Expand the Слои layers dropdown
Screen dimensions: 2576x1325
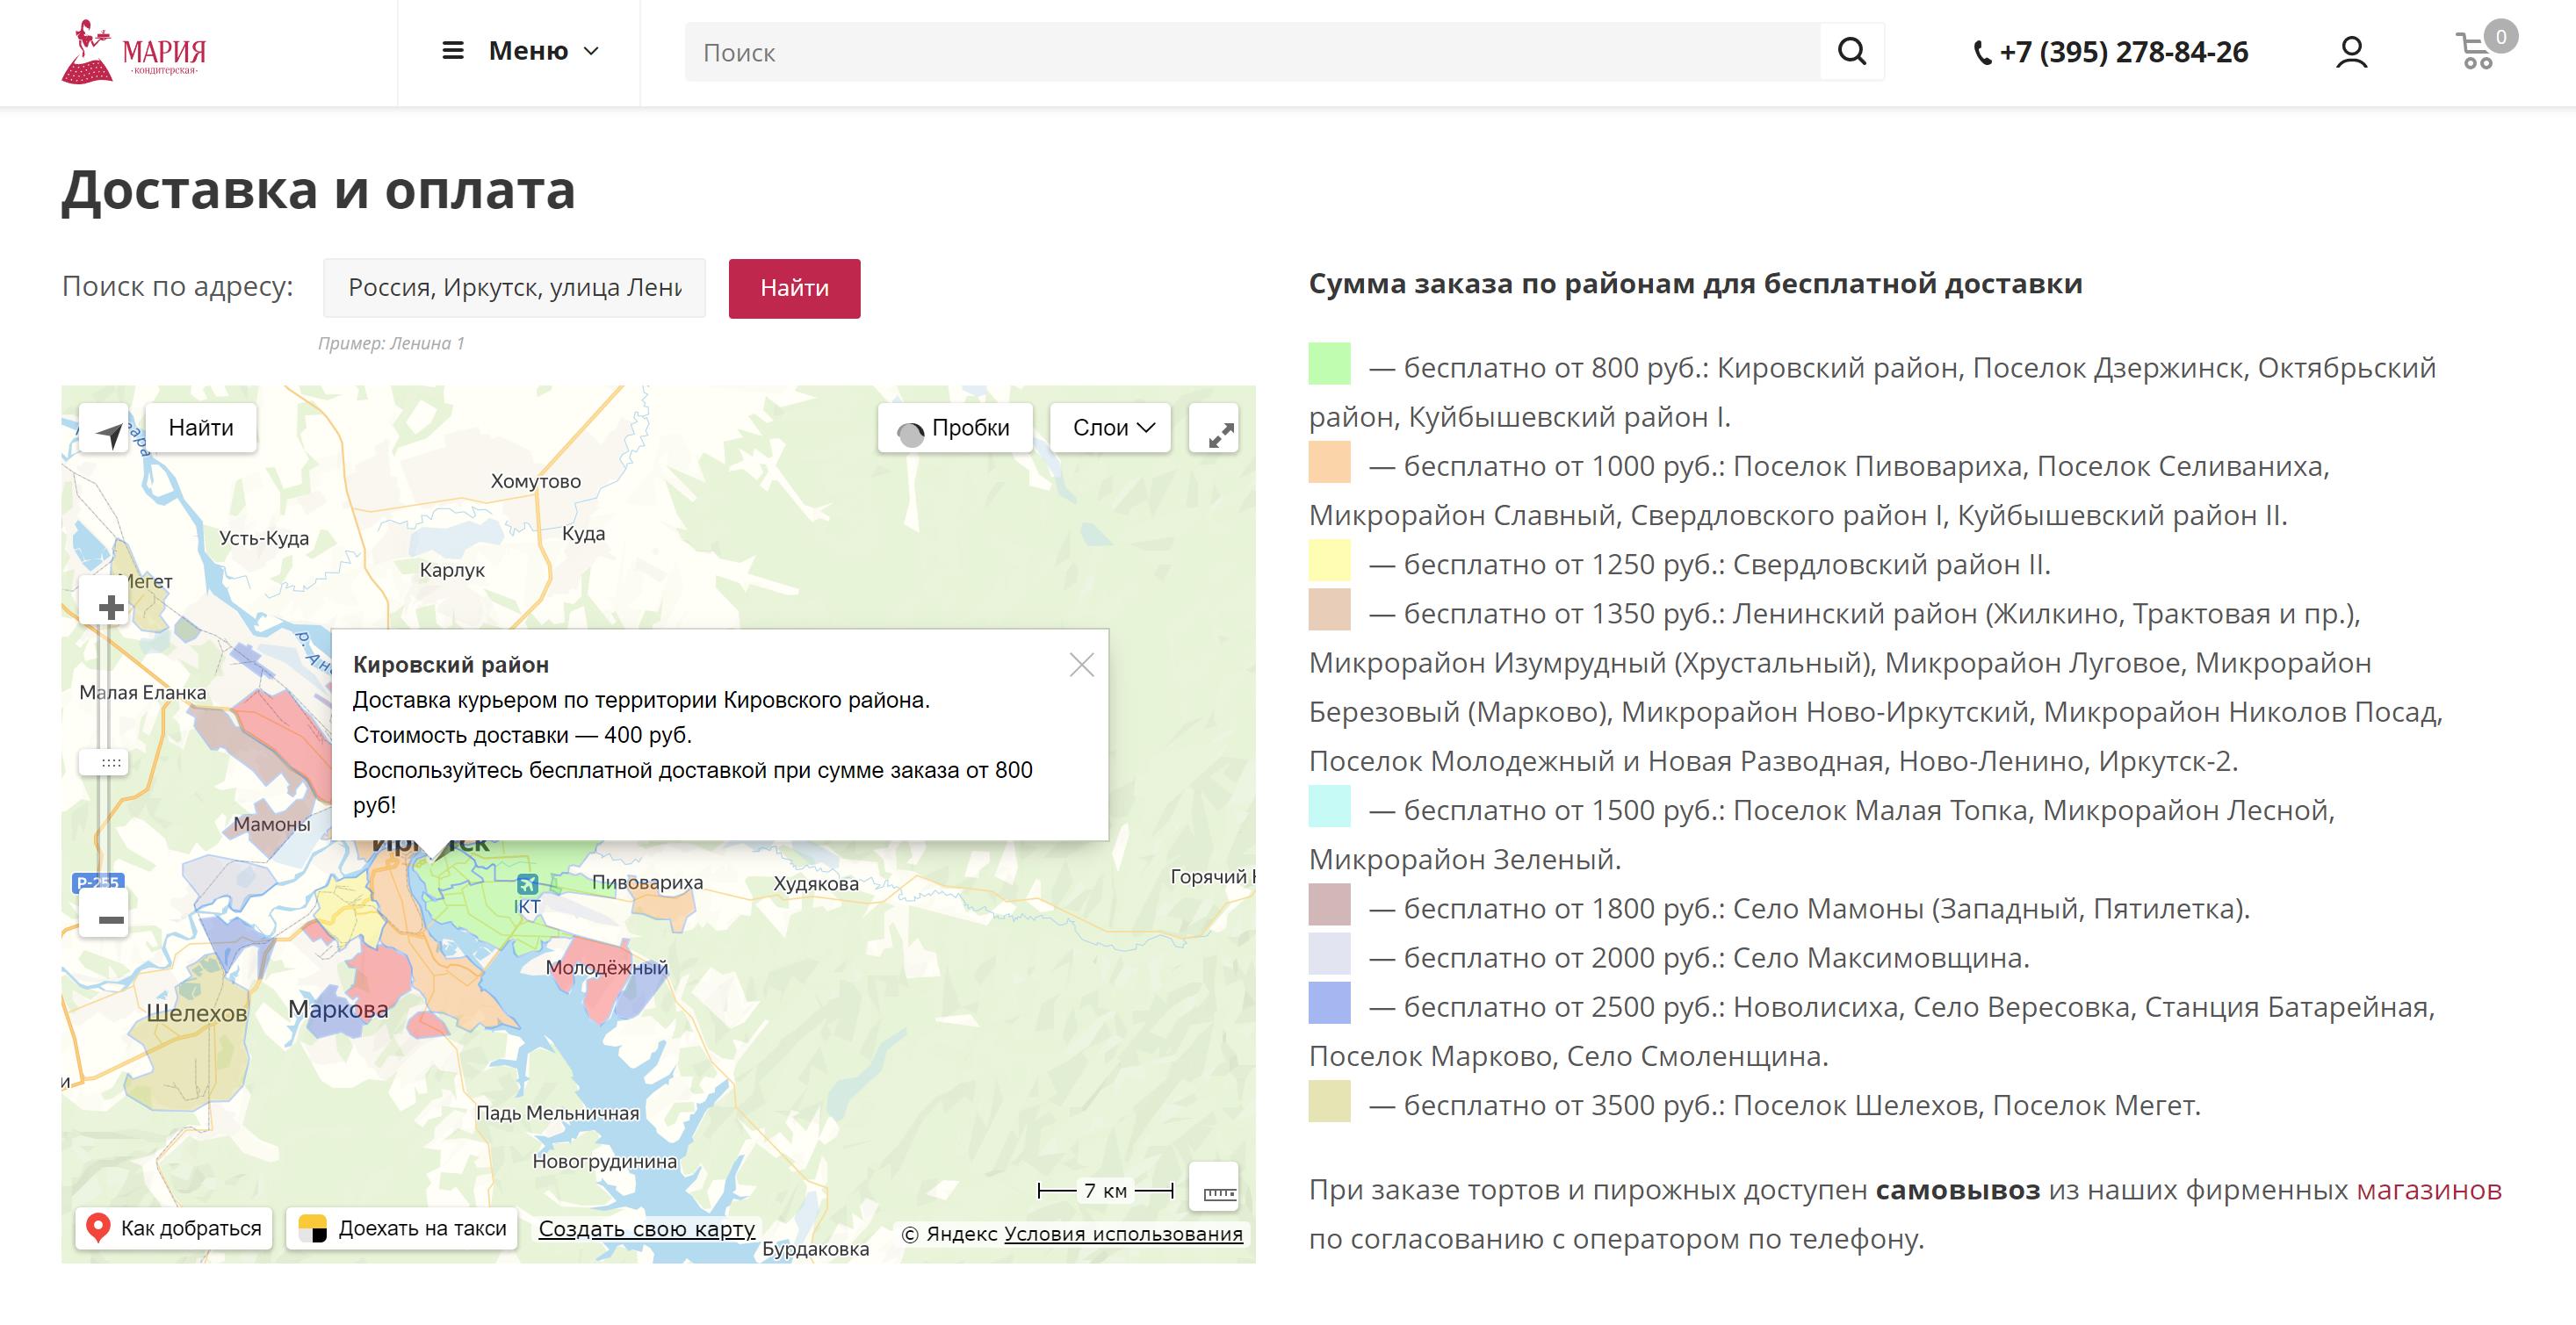pyautogui.click(x=1111, y=428)
